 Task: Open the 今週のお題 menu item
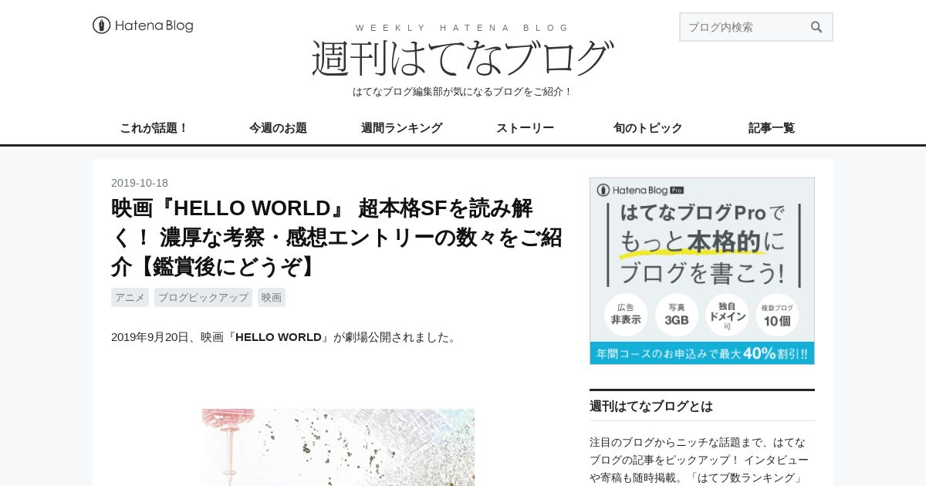pyautogui.click(x=278, y=128)
